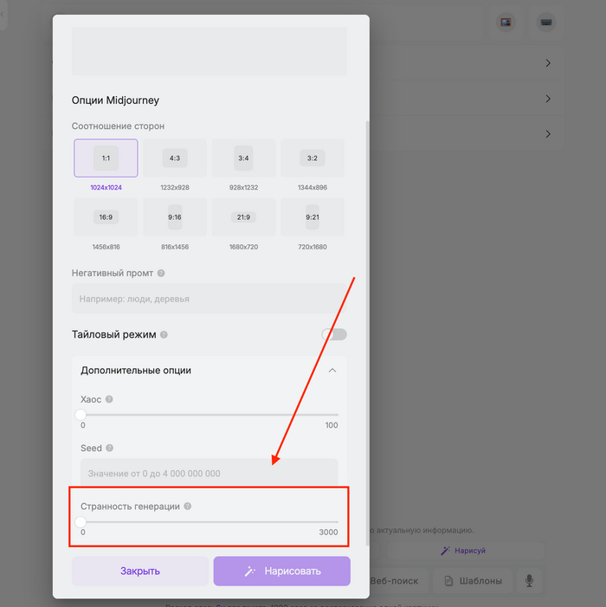Select the 1:1 aspect ratio option
The height and width of the screenshot is (607, 606).
click(106, 158)
